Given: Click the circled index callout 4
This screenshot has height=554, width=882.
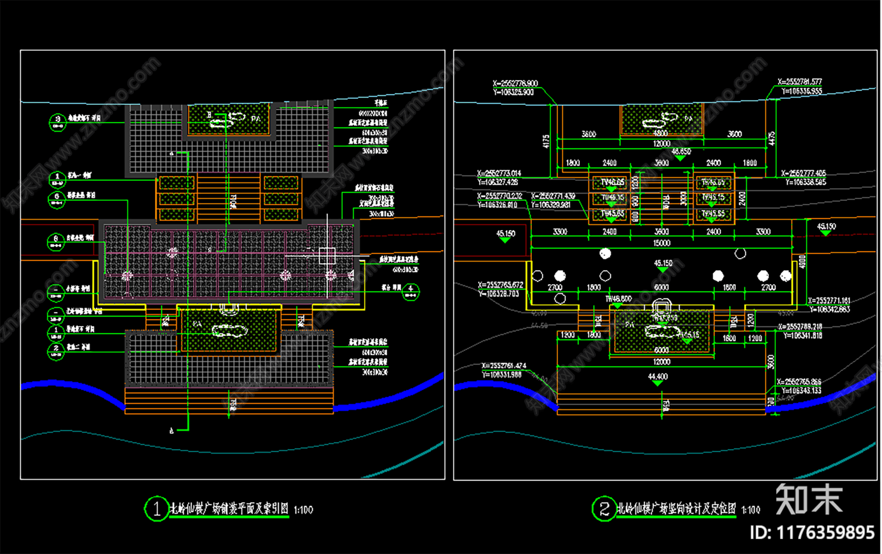Looking at the screenshot, I should coord(411,291).
